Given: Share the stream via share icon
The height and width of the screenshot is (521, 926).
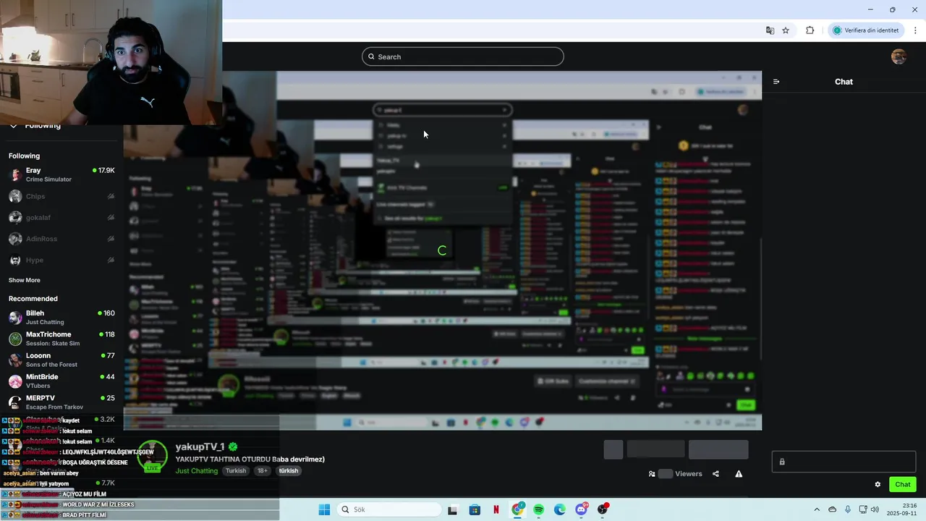Looking at the screenshot, I should (715, 474).
